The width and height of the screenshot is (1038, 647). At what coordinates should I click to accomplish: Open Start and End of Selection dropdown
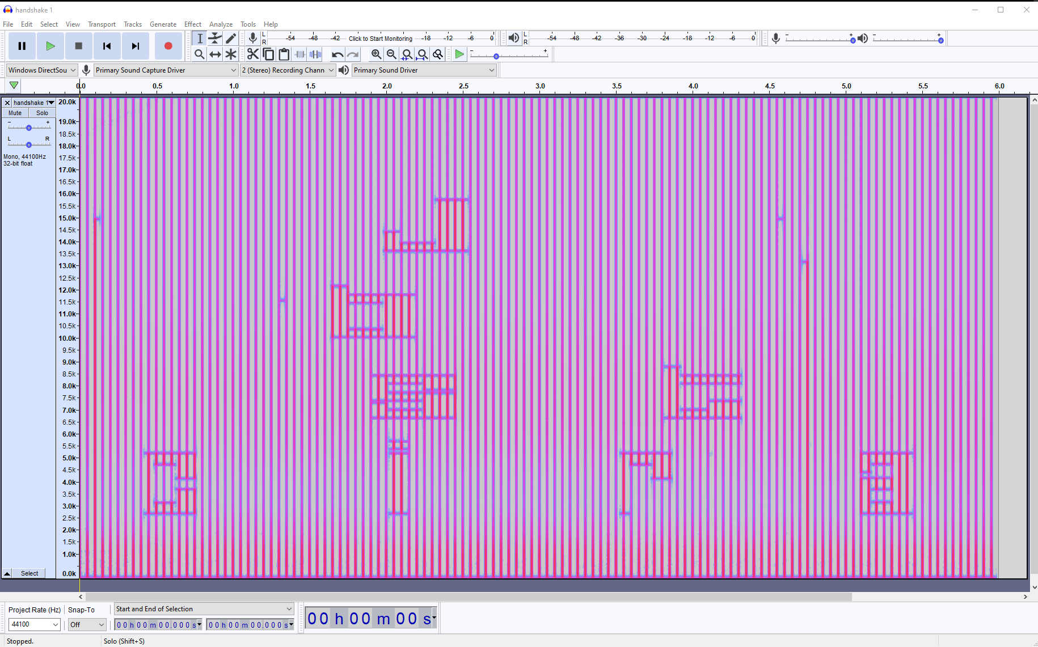[x=204, y=609]
